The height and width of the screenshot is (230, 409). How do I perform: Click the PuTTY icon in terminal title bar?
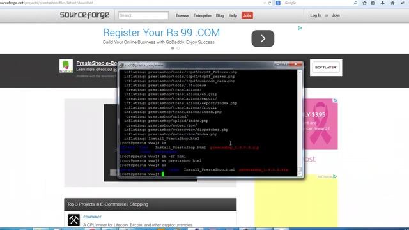121,65
